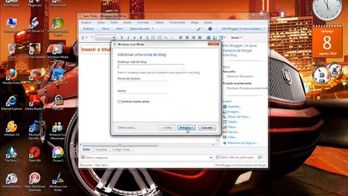Click the blue help question mark icon

click(210, 29)
